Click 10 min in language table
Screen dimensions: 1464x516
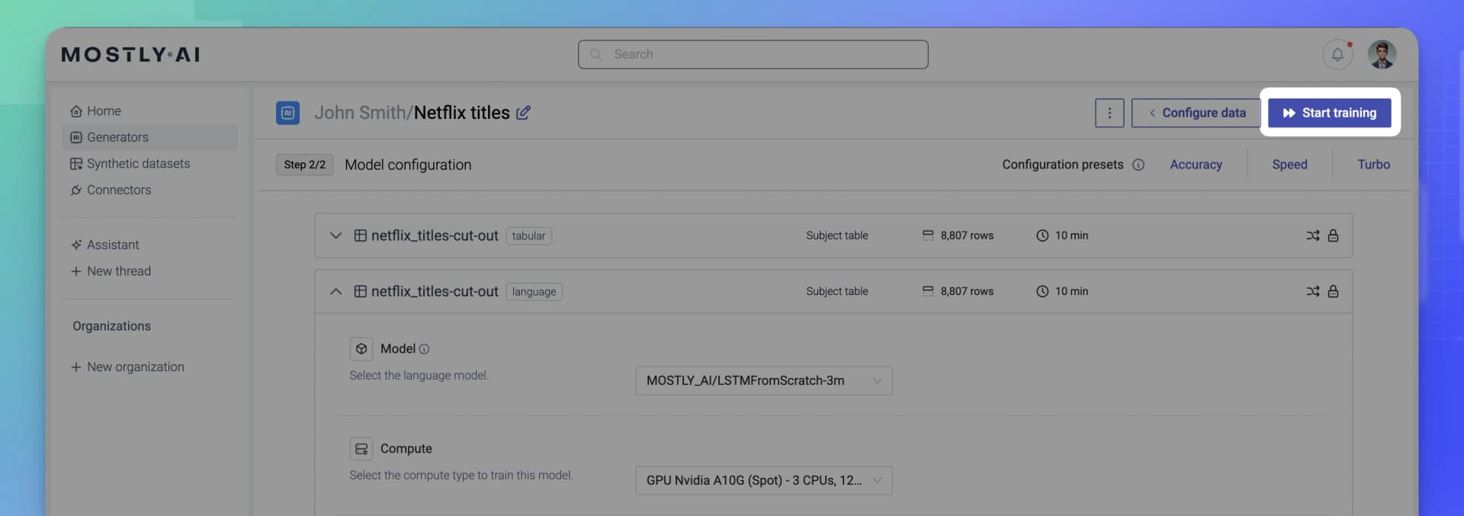1071,291
